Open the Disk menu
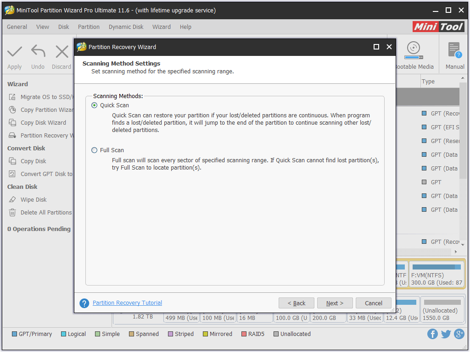 coord(63,27)
